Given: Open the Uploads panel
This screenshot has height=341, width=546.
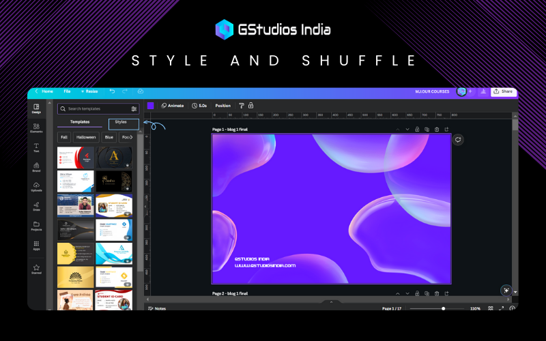Looking at the screenshot, I should pyautogui.click(x=36, y=186).
